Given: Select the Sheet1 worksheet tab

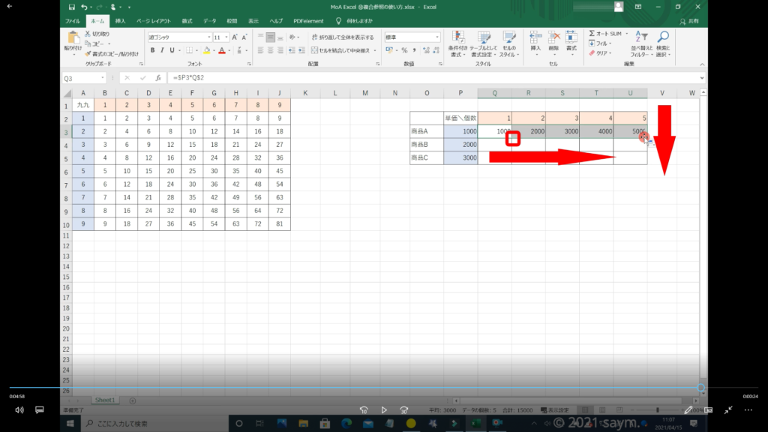Looking at the screenshot, I should point(103,400).
